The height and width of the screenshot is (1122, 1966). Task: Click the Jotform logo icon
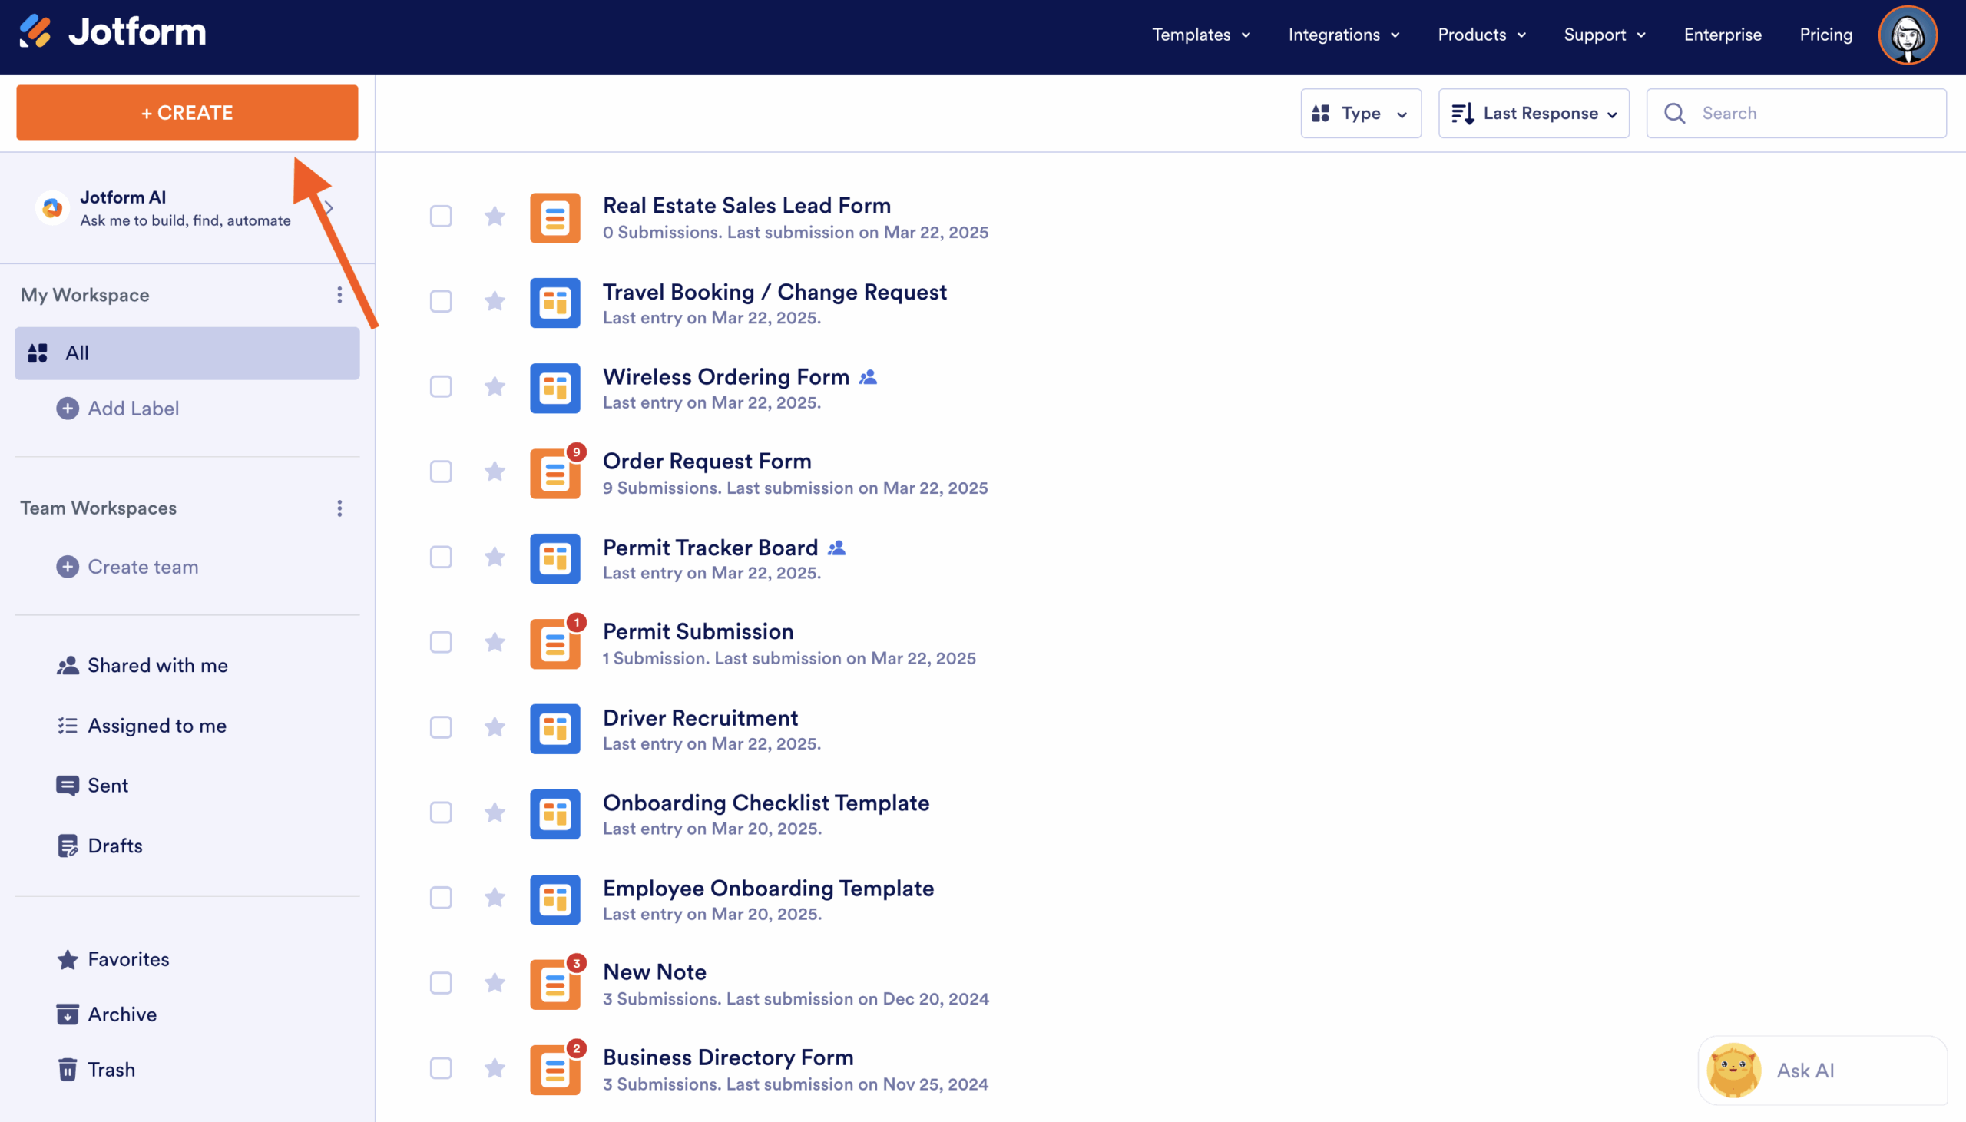click(35, 31)
